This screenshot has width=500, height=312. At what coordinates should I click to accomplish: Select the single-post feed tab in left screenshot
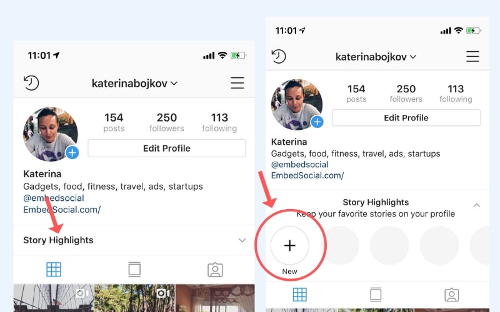134,270
